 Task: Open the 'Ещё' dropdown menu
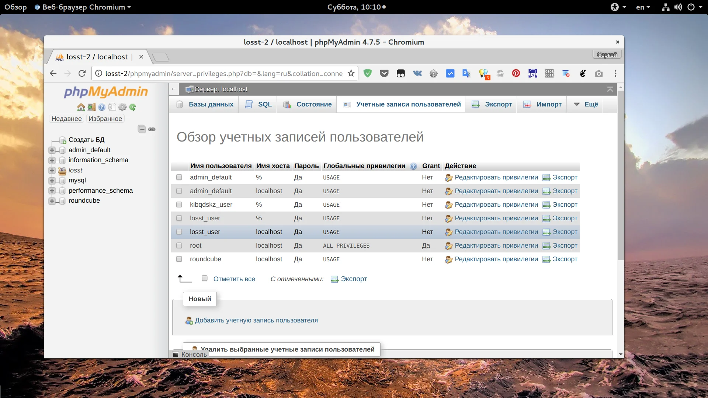click(586, 104)
